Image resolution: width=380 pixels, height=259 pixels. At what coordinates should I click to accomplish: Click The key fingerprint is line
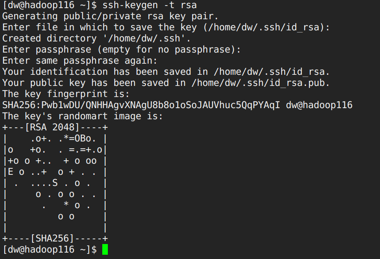click(x=66, y=94)
